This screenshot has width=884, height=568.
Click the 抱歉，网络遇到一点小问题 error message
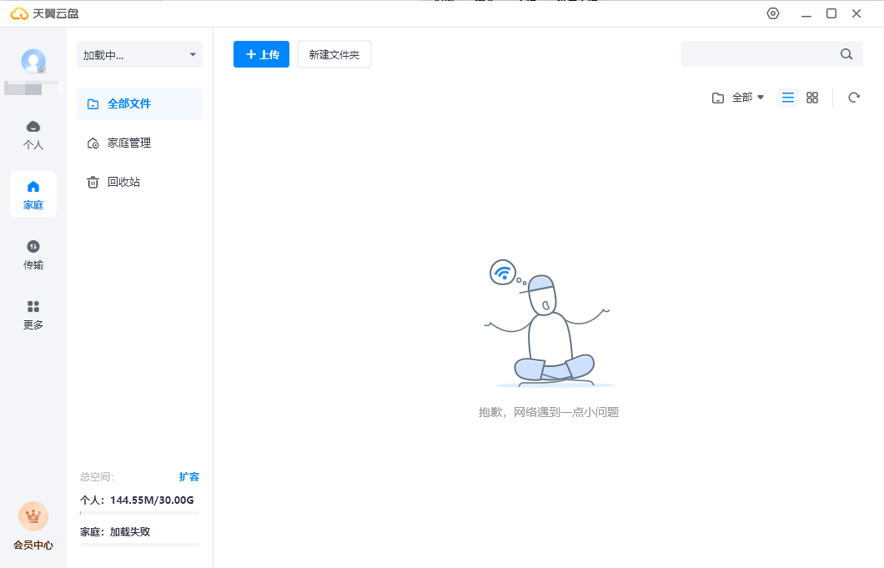coord(549,412)
